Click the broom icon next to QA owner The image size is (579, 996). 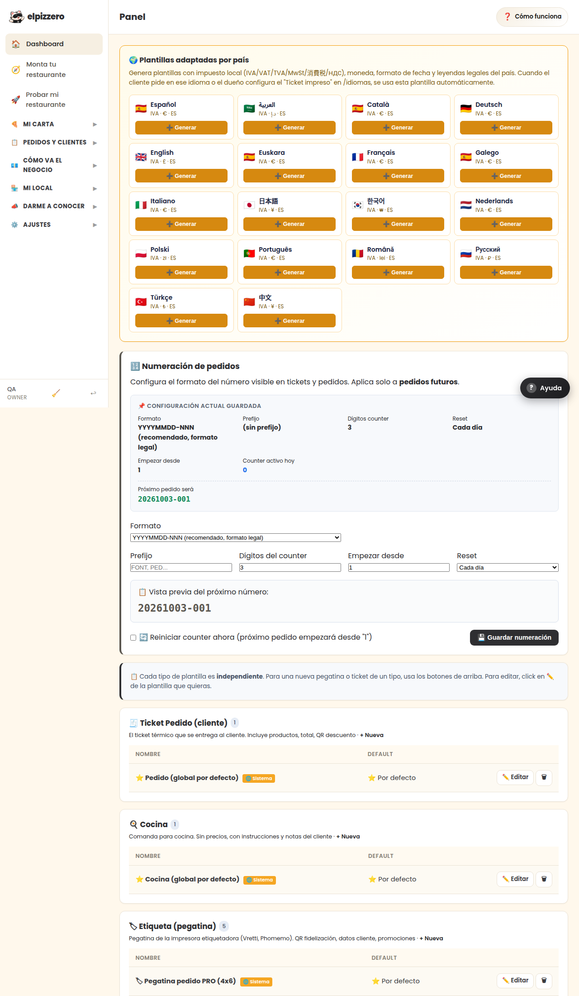[x=56, y=393]
